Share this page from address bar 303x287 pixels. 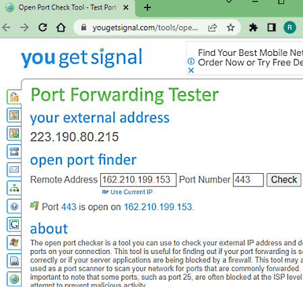[212, 28]
